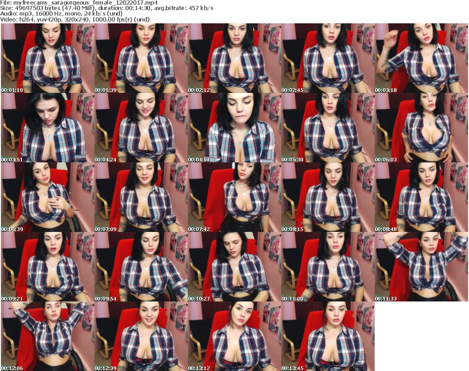Open the frame at 00:06:03
469x371 pixels.
421,128
